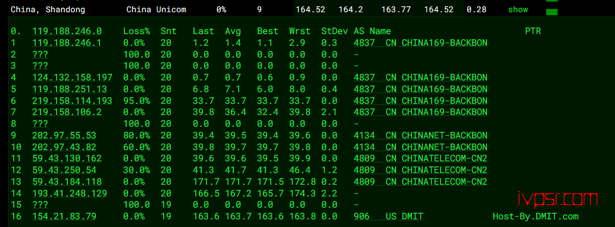615x227 pixels.
Task: Open hop 10 AS link 4134 CHINANET-BACKBON
Action: point(421,147)
